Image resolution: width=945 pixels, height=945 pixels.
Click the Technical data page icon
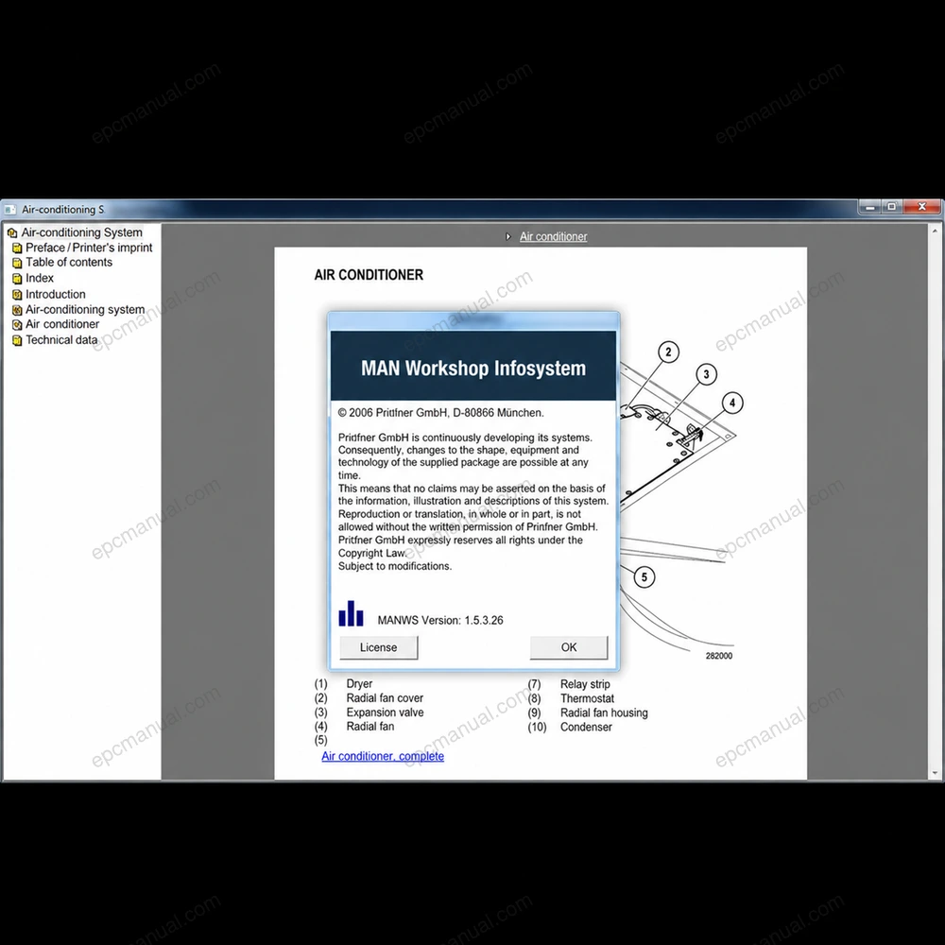pos(17,340)
